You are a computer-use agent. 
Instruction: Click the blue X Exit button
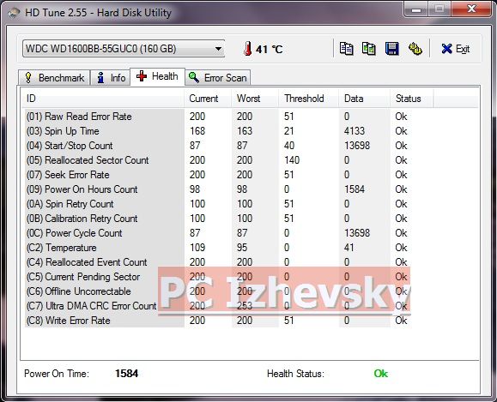click(456, 49)
